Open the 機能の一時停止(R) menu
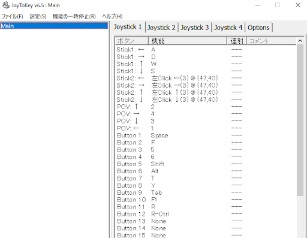307x238 pixels. click(74, 16)
